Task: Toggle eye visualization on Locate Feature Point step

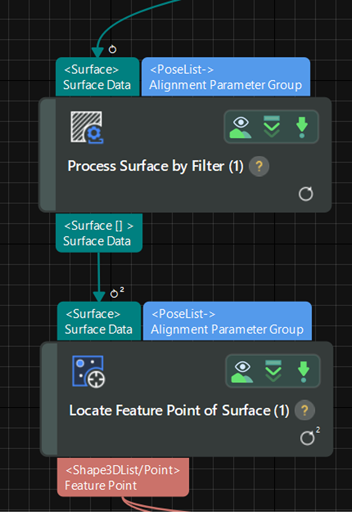Action: pos(243,371)
